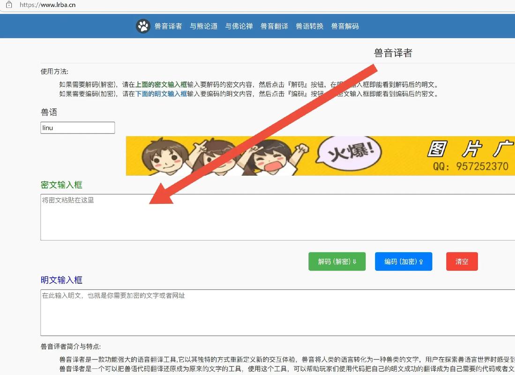
Task: Click inside the 明文输入框 text area
Action: (x=277, y=313)
